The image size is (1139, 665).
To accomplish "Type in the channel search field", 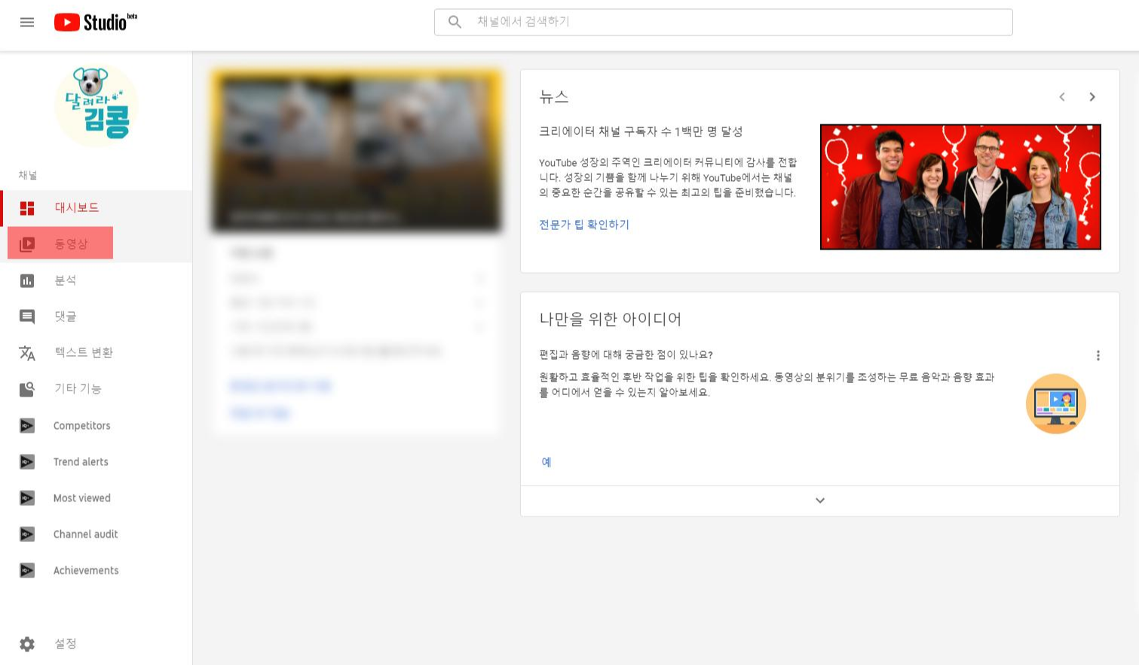I will point(724,22).
